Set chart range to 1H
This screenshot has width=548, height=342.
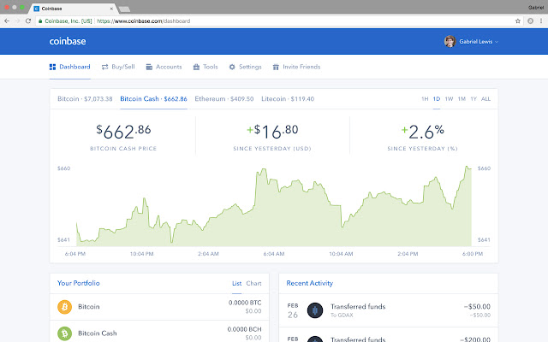[425, 99]
